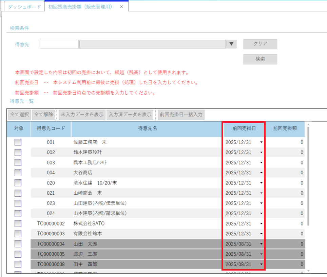Screen dimensions: 327x277
Task: Show unentered data with 未入力データを表示
Action: point(82,115)
